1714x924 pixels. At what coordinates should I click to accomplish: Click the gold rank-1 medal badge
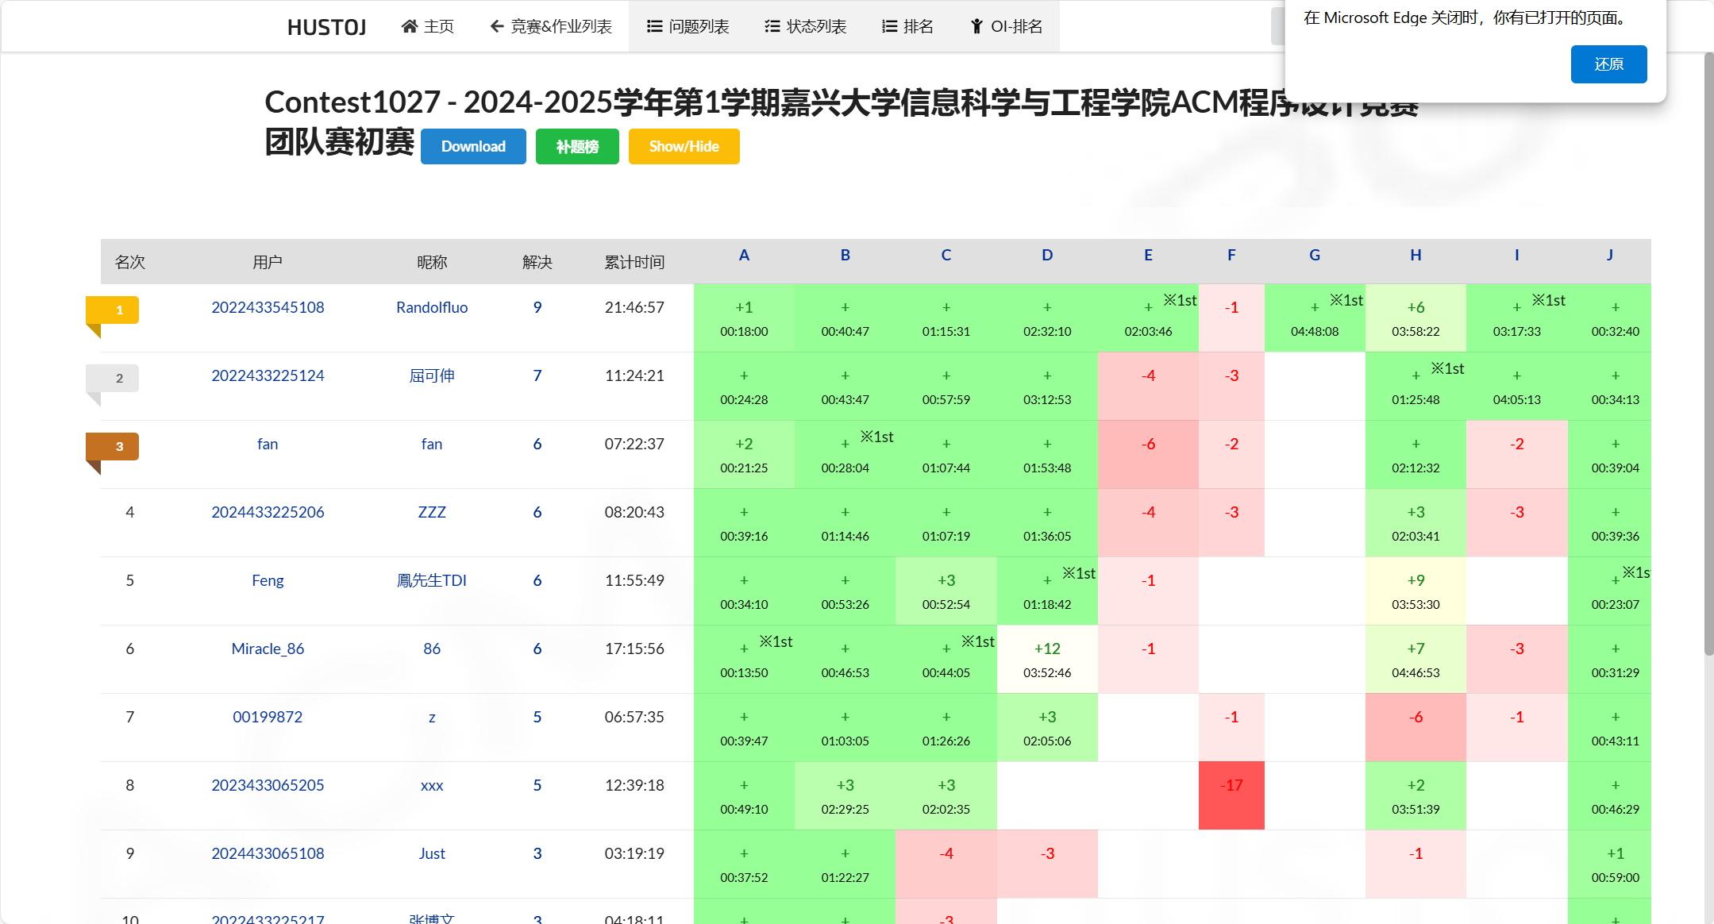(113, 310)
